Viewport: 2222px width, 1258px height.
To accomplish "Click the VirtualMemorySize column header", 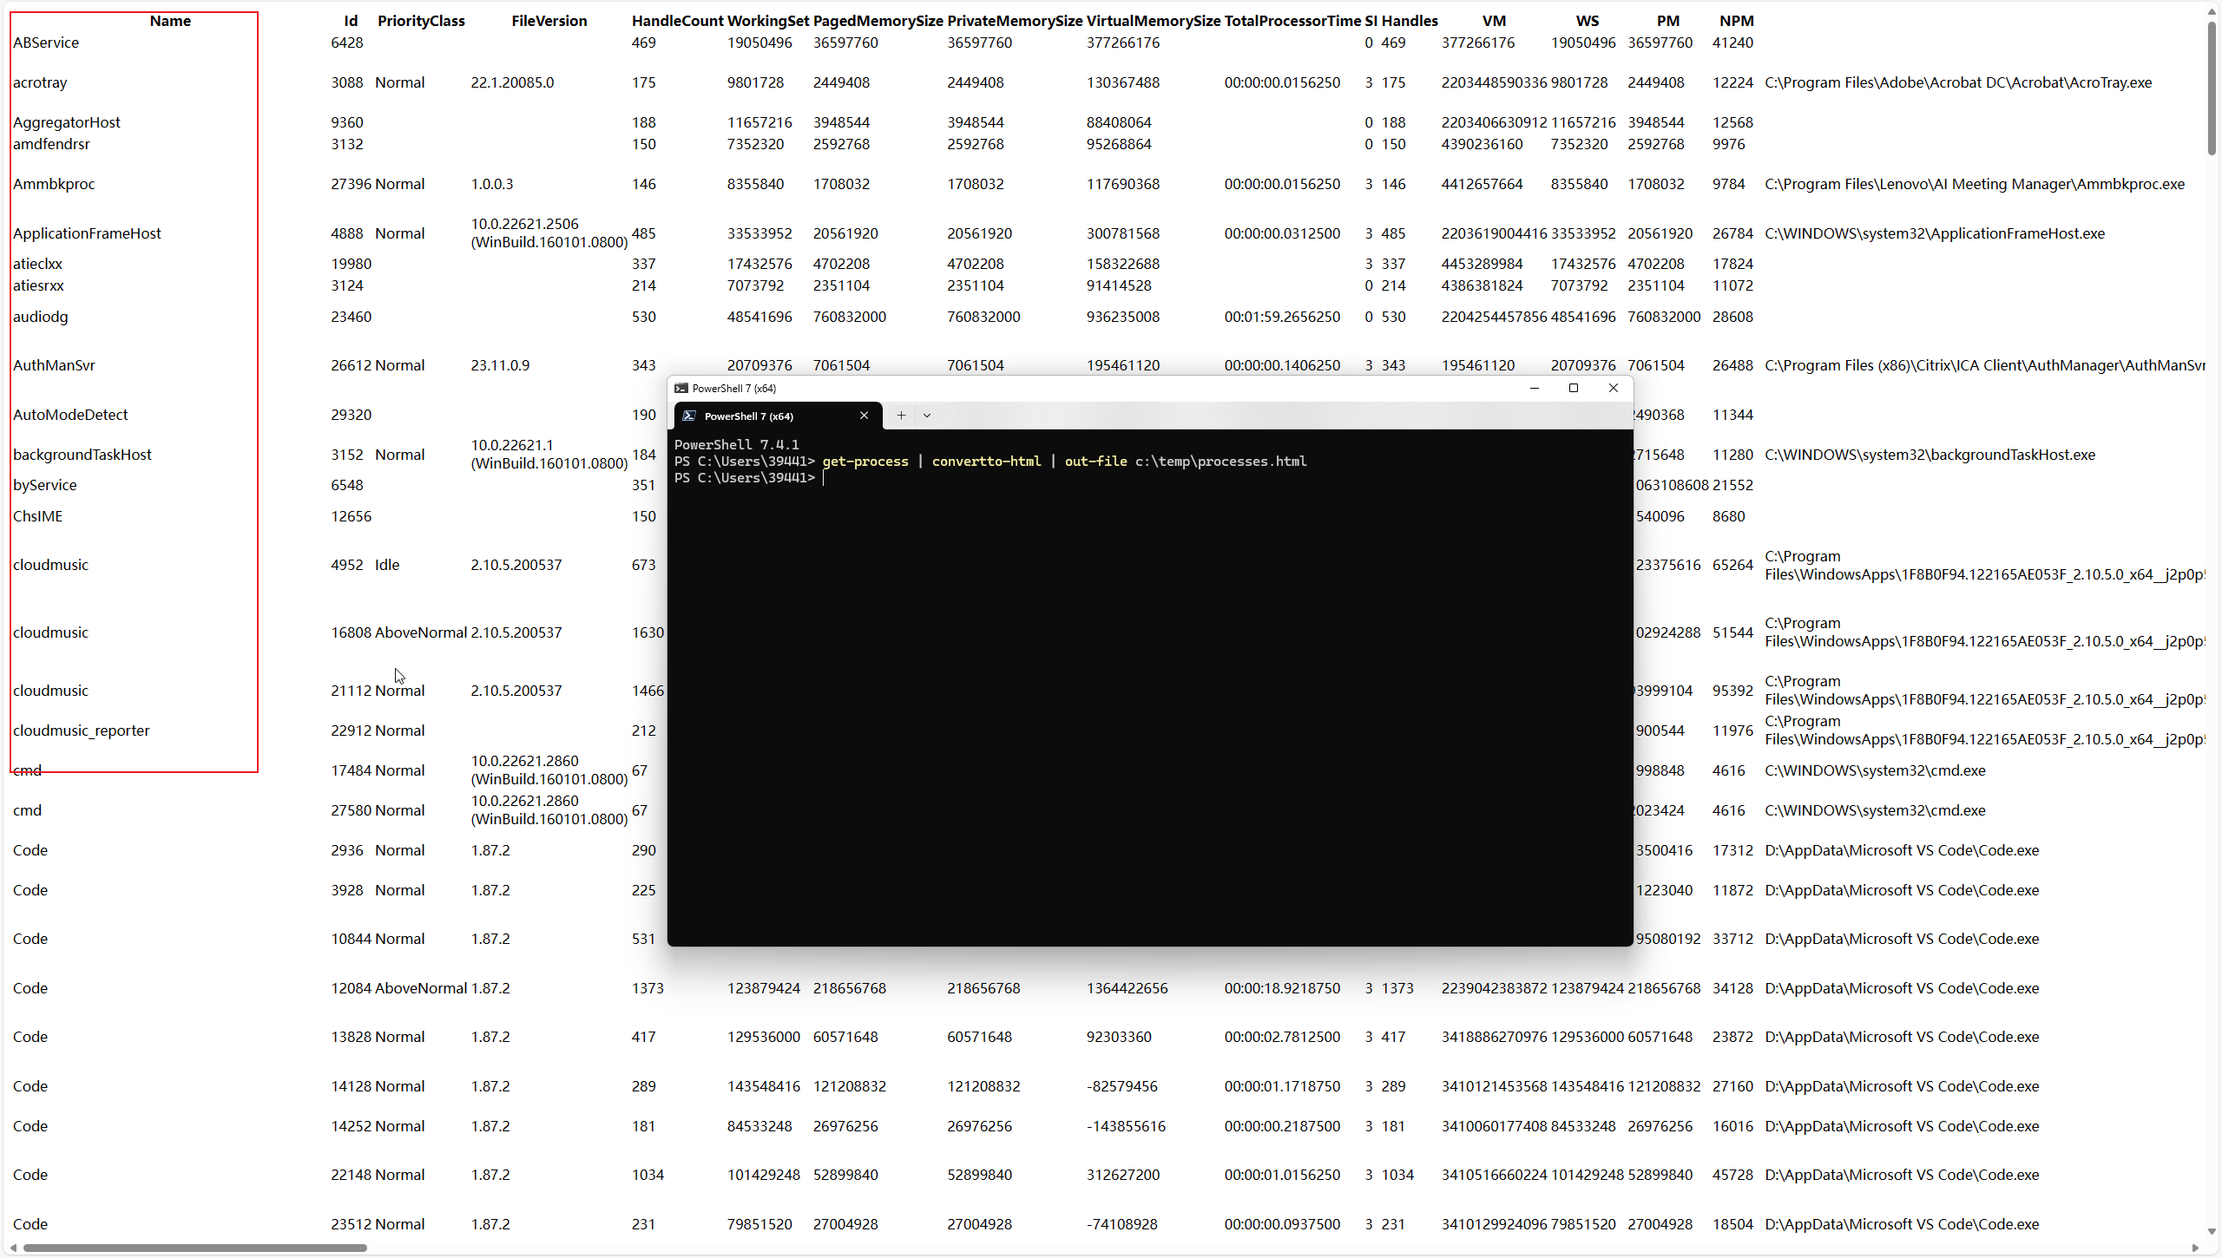I will 1154,21.
